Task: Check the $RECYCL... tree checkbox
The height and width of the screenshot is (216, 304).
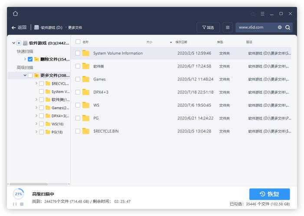Action: tap(41, 83)
